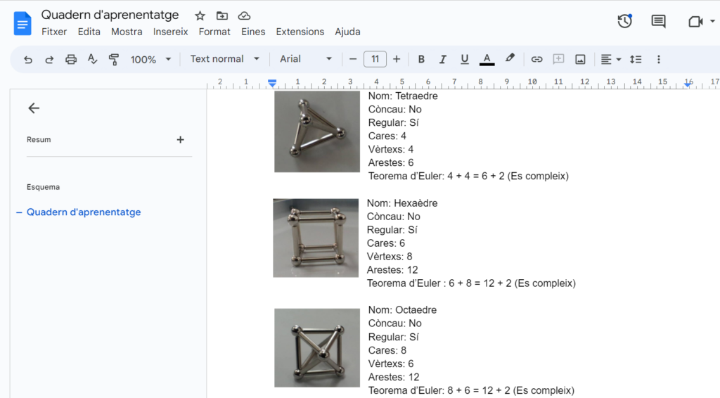Open version history clock icon

pyautogui.click(x=624, y=21)
